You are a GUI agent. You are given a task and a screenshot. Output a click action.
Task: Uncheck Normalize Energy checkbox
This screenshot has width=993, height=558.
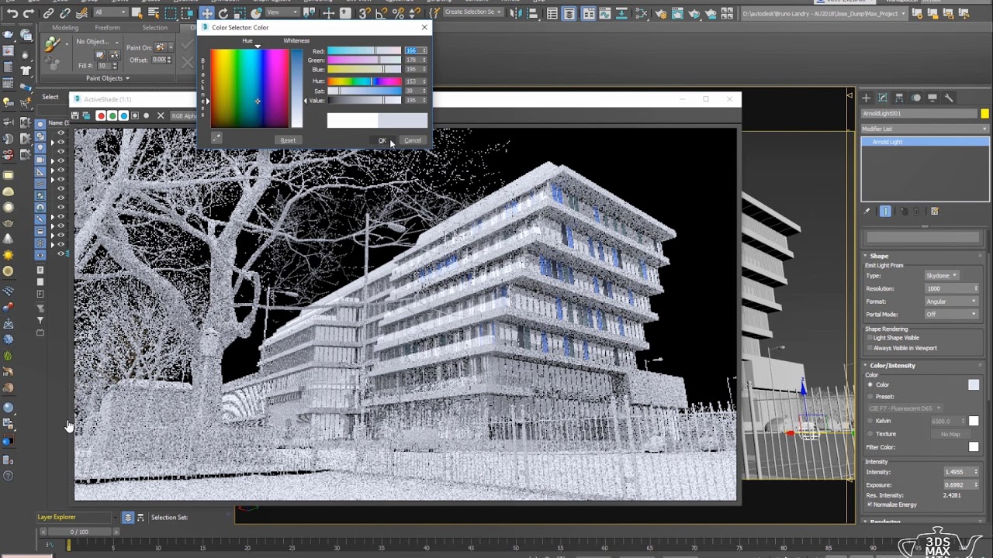pos(869,505)
